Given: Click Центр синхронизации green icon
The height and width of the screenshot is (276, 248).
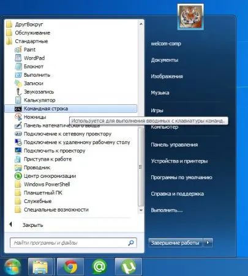Looking at the screenshot, I should click(x=18, y=176).
